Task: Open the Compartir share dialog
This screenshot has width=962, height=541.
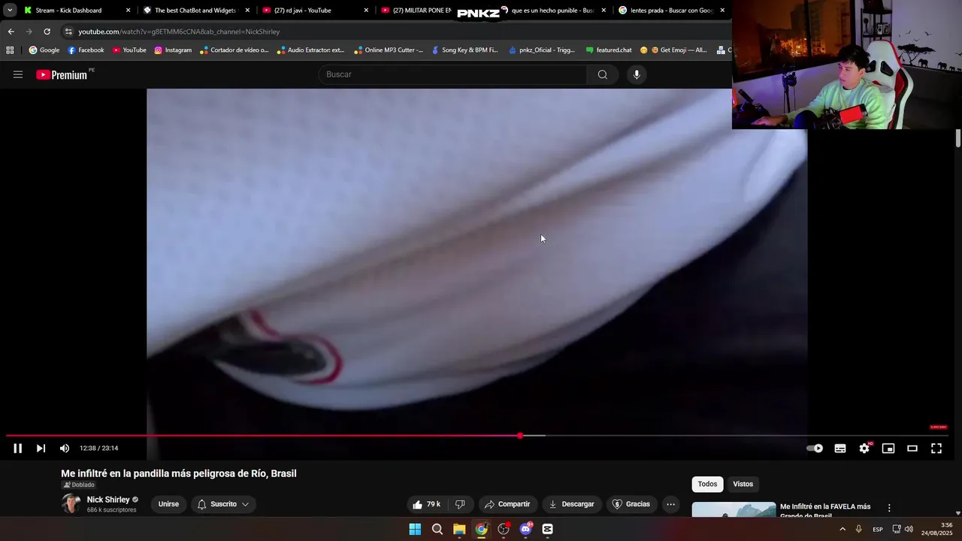Action: (507, 504)
